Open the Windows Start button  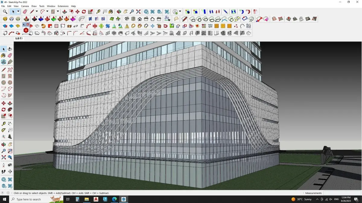pos(5,199)
